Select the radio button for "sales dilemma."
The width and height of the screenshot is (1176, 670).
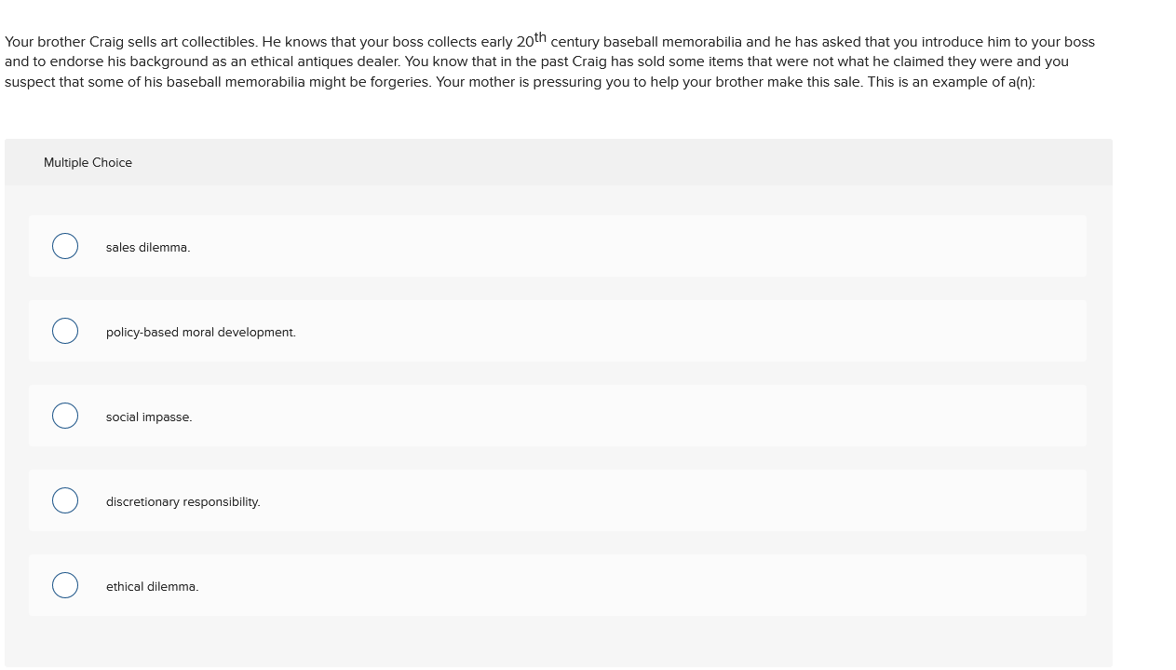[x=65, y=246]
